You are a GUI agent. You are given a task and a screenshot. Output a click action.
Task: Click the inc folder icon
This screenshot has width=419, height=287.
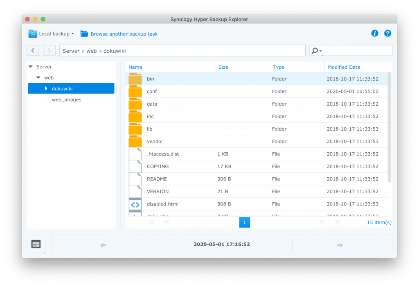pyautogui.click(x=135, y=116)
